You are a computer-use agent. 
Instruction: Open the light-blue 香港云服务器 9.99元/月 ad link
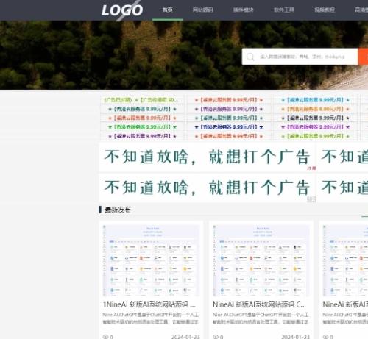tap(315, 100)
